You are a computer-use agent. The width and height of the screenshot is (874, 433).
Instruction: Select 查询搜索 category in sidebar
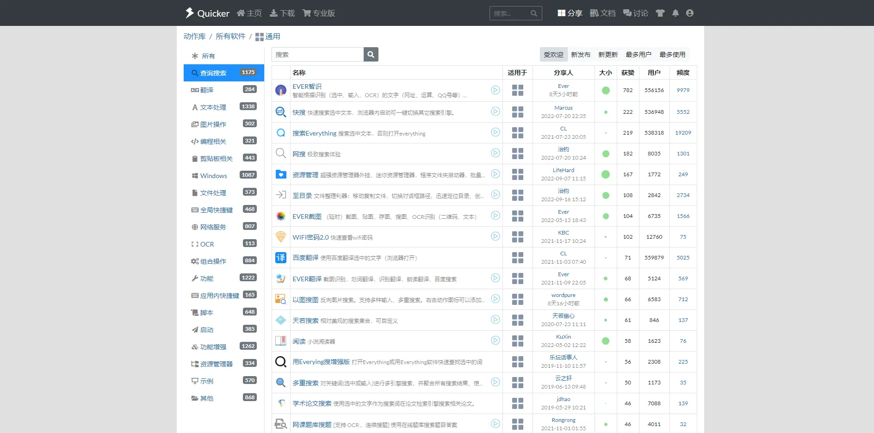[224, 73]
